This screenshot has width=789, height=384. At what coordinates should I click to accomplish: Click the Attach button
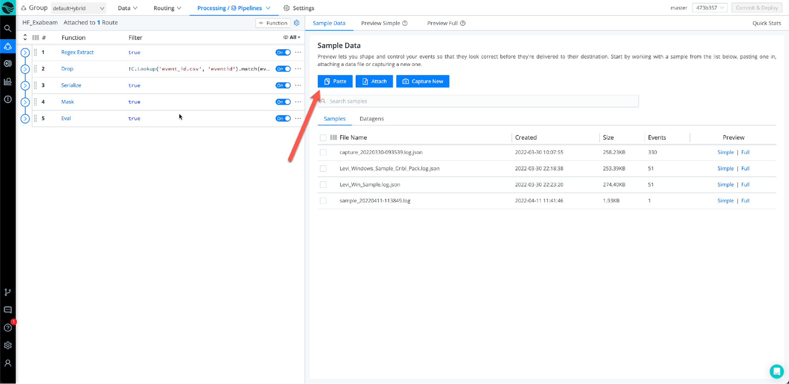[x=374, y=81]
